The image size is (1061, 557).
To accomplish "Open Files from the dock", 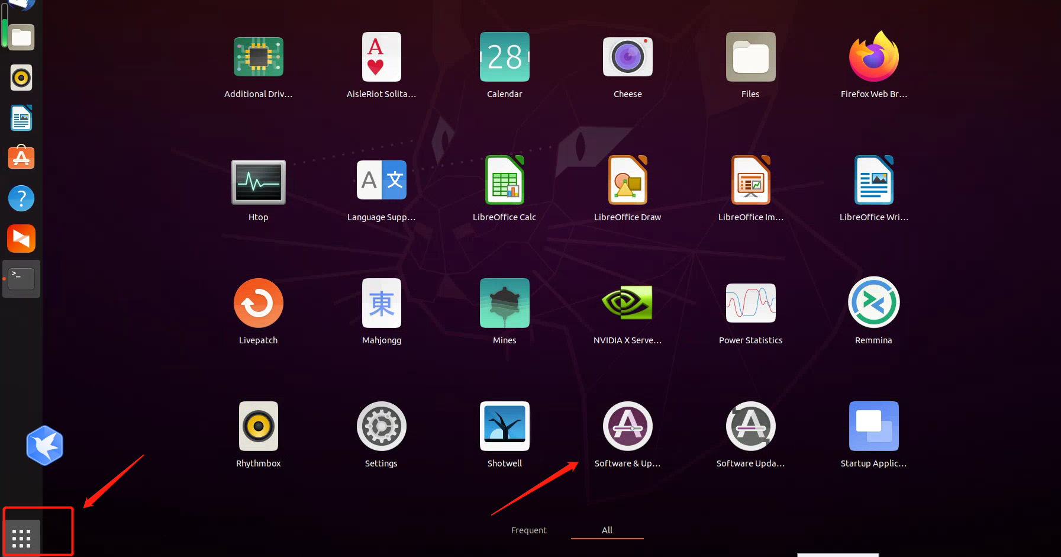I will (x=21, y=38).
